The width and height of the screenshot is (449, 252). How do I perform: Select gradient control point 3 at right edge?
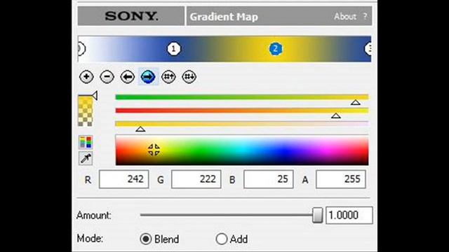(x=368, y=49)
